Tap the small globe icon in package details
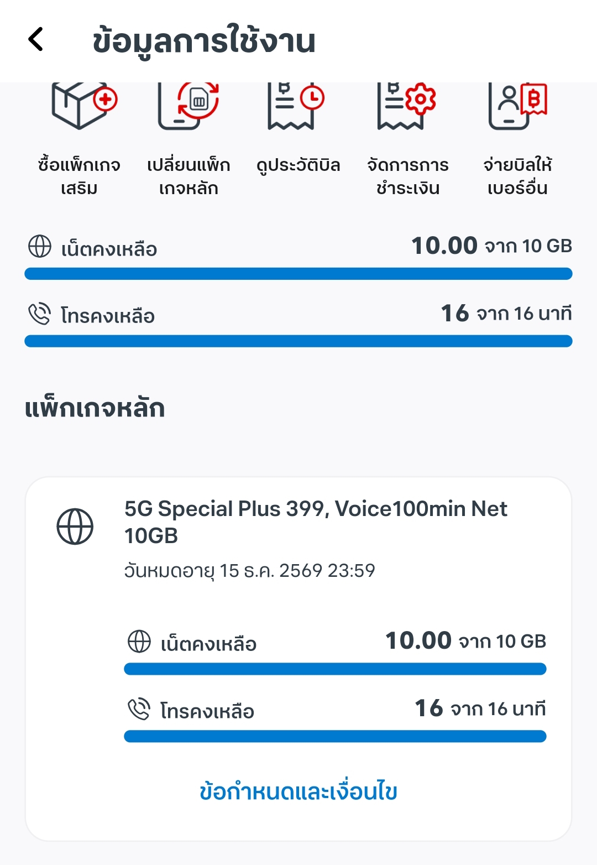Viewport: 597px width, 865px height. pos(139,642)
